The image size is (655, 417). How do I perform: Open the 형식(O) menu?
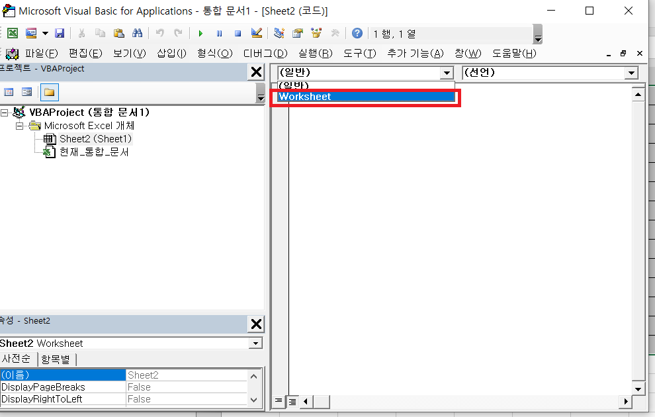215,54
